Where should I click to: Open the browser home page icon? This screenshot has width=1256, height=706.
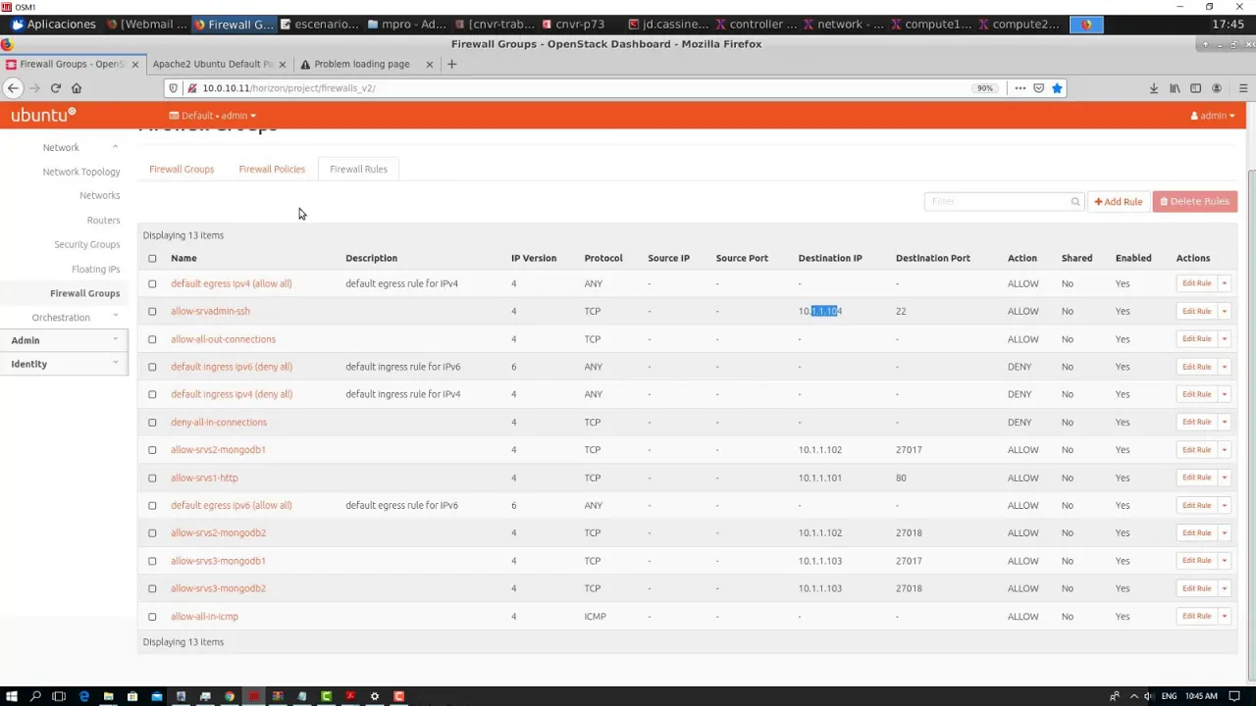coord(77,88)
